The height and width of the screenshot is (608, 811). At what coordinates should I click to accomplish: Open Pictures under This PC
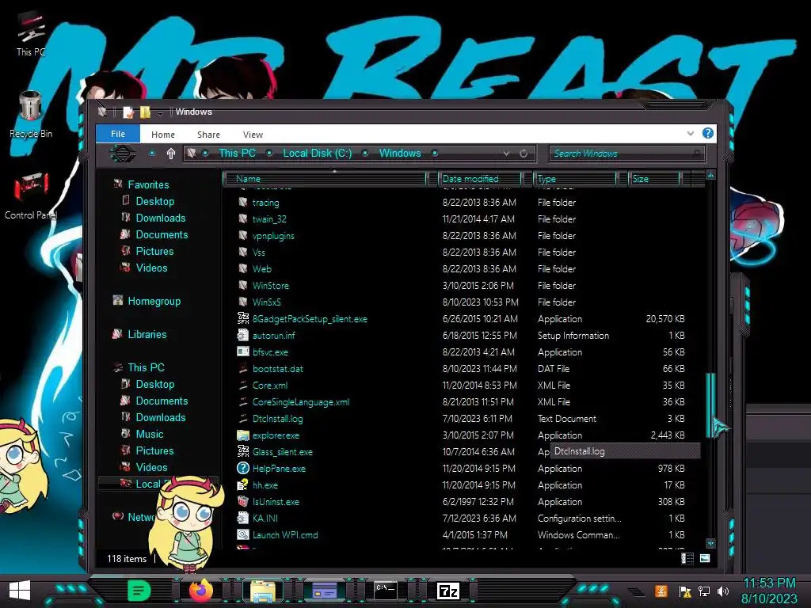click(x=154, y=450)
